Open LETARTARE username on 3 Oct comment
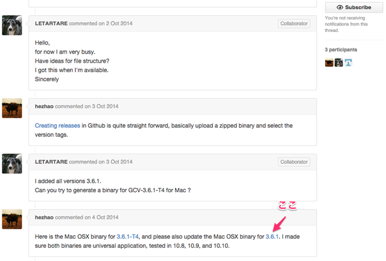 click(x=54, y=162)
